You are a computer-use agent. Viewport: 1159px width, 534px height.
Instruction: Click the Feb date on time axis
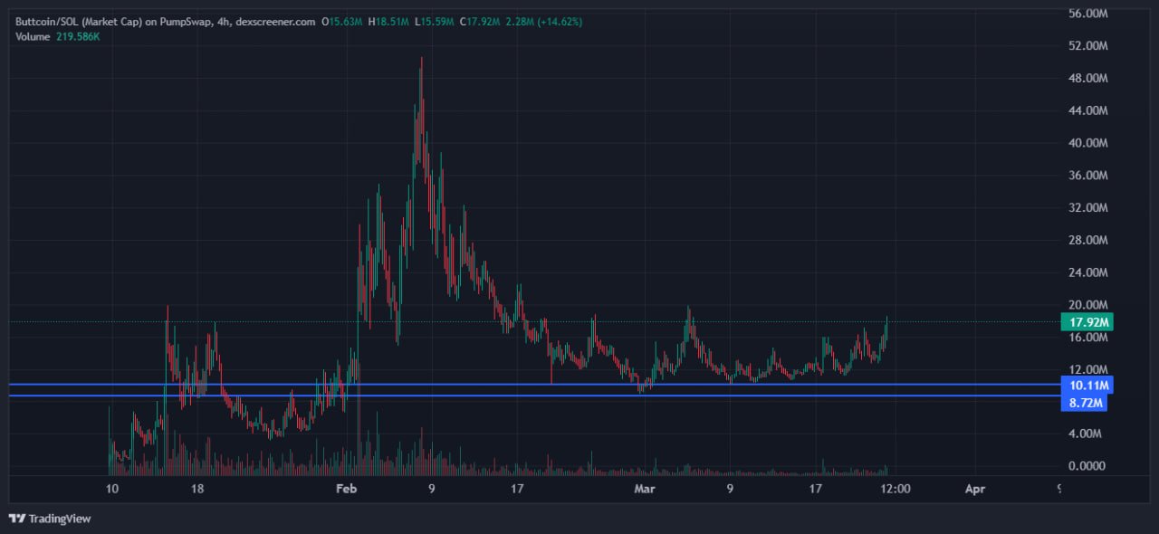click(346, 489)
